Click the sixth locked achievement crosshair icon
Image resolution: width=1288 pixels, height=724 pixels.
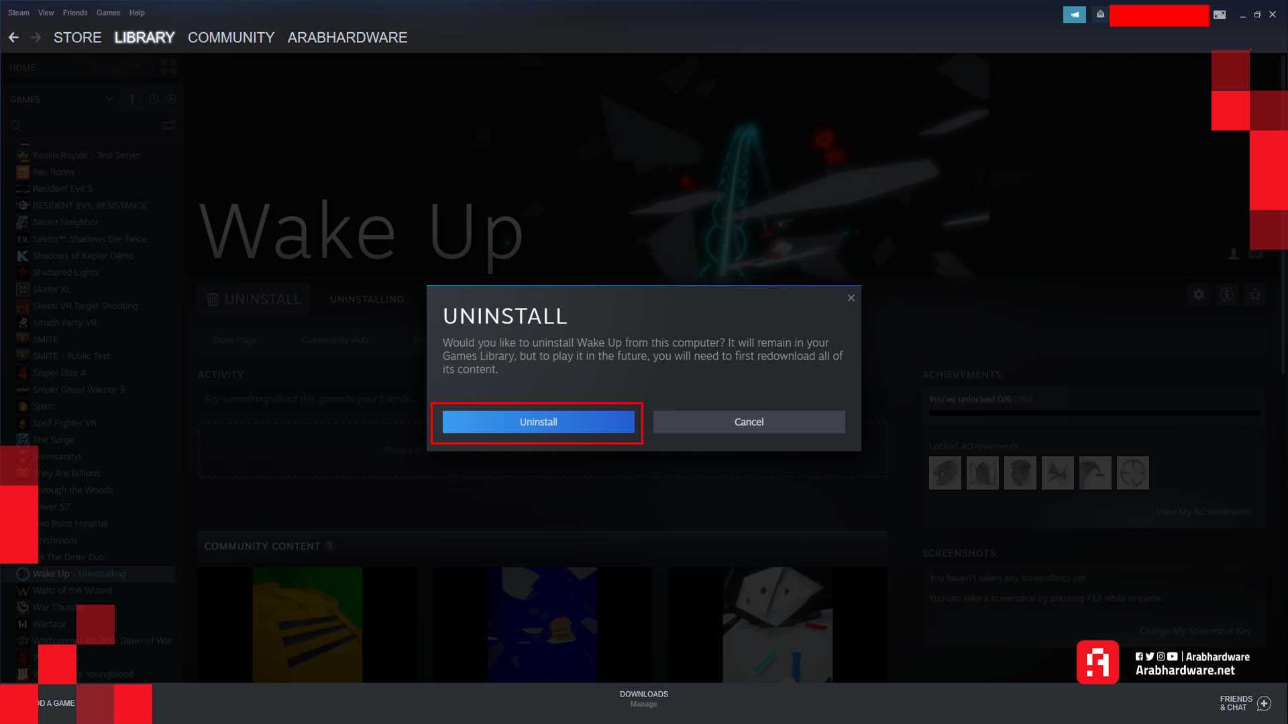coord(1132,473)
